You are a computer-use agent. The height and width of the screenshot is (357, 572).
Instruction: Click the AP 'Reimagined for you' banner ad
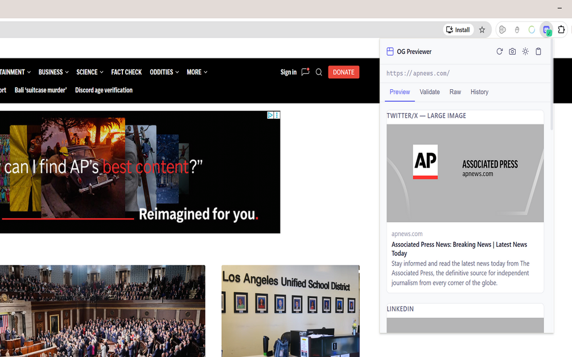pyautogui.click(x=140, y=172)
